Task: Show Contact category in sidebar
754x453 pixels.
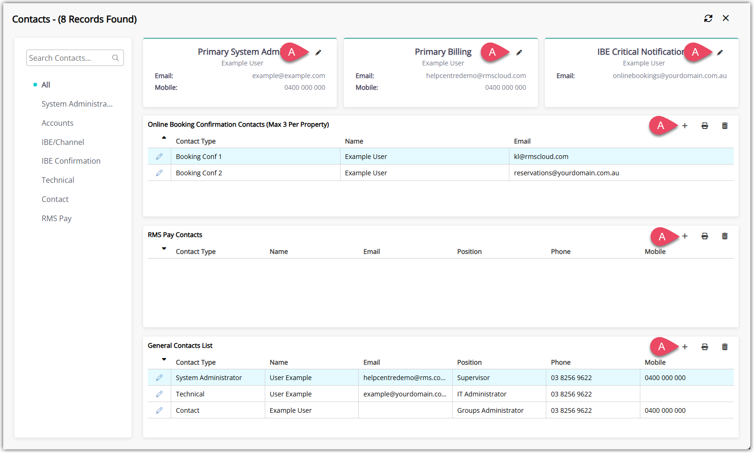Action: [55, 199]
